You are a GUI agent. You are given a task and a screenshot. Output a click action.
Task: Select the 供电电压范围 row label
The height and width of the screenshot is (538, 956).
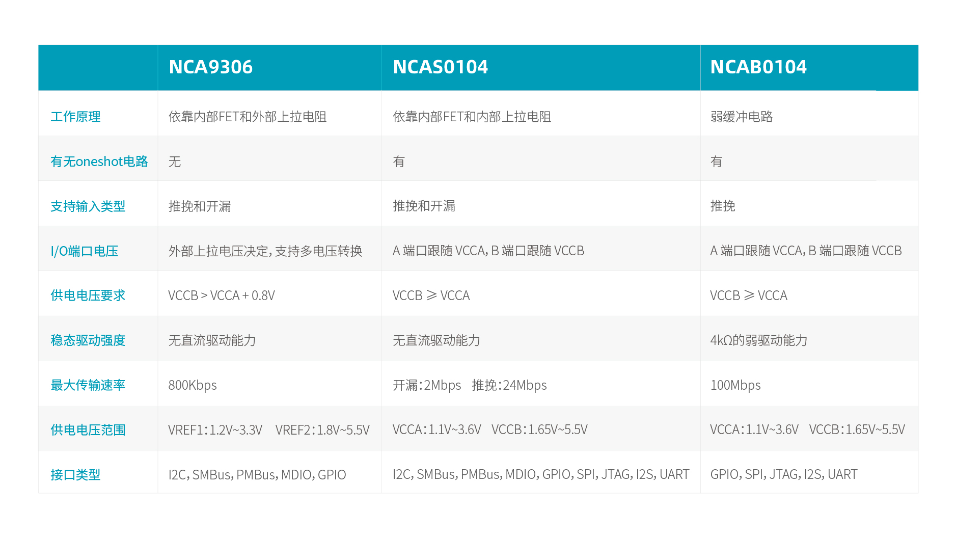coord(87,429)
